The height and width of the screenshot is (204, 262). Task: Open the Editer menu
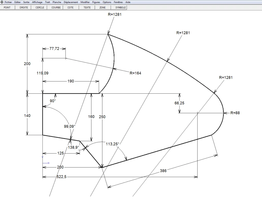tap(18, 2)
